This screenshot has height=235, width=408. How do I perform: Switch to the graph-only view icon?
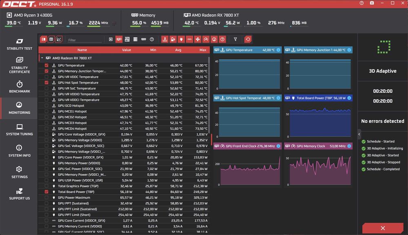[59, 39]
